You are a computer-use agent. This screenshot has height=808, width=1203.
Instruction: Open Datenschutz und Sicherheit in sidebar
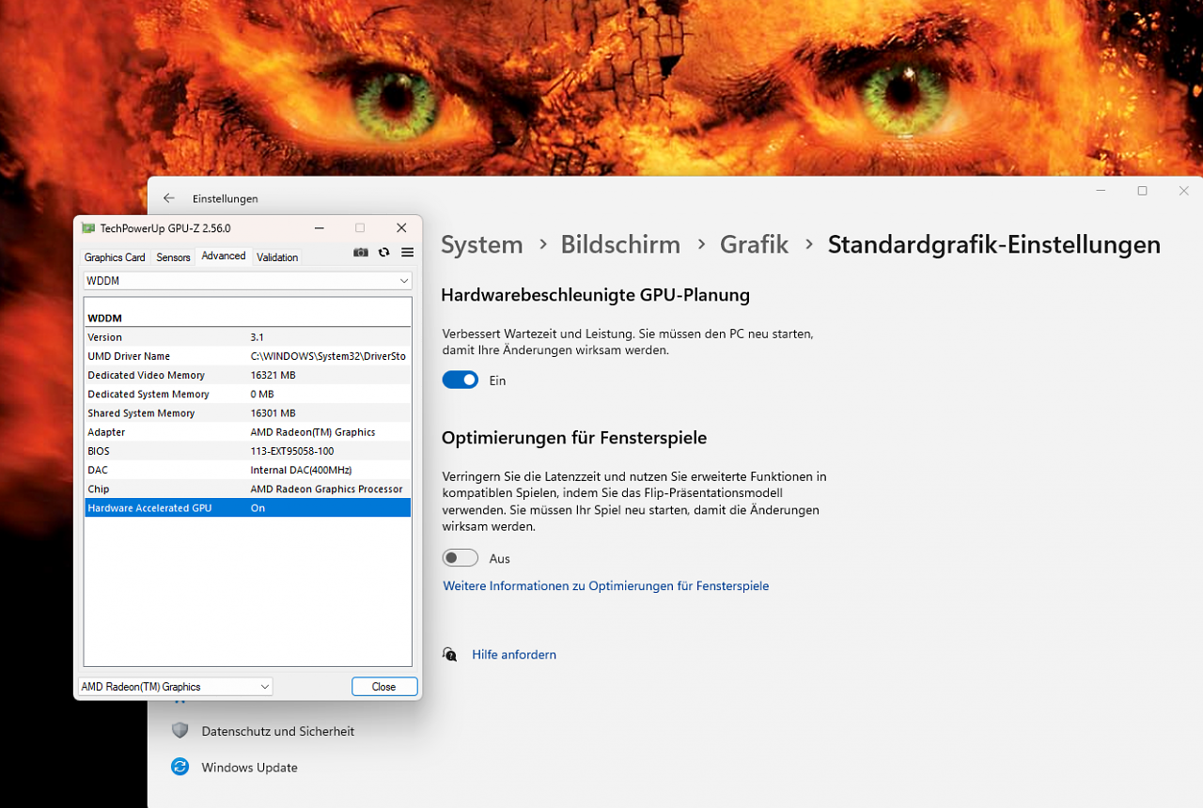[277, 730]
